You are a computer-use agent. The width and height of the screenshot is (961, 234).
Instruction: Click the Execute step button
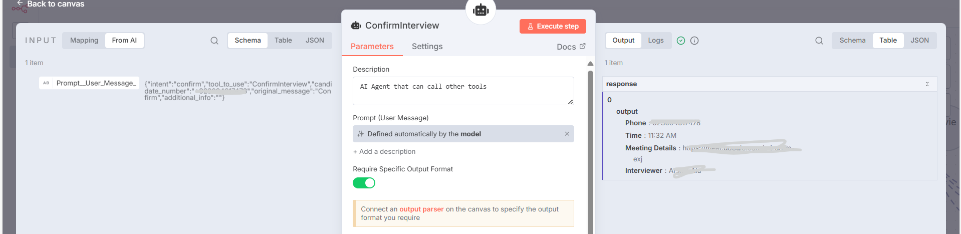tap(553, 27)
